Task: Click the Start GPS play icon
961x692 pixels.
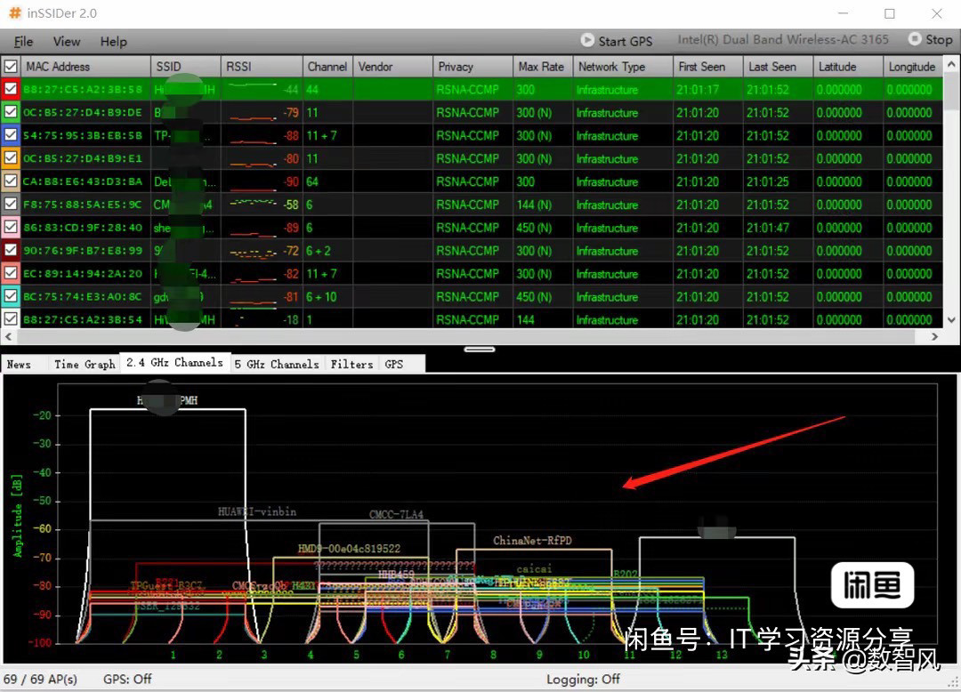Action: [587, 40]
